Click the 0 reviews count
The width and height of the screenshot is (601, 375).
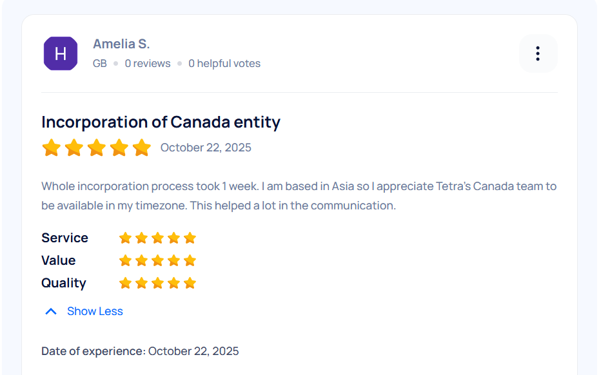(148, 63)
